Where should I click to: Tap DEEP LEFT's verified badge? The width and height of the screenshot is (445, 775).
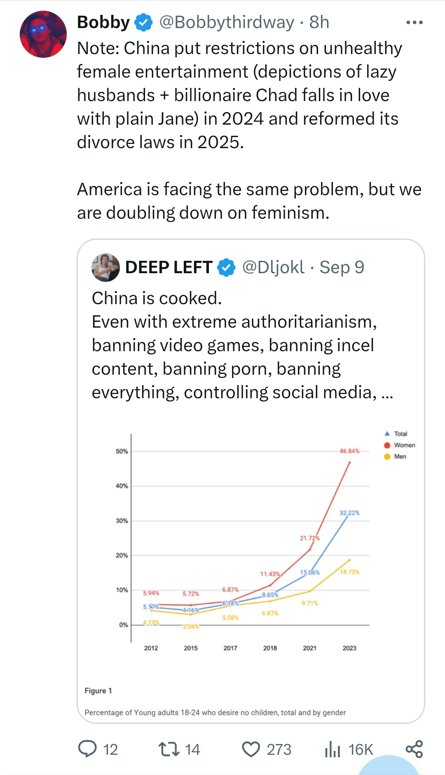226,267
